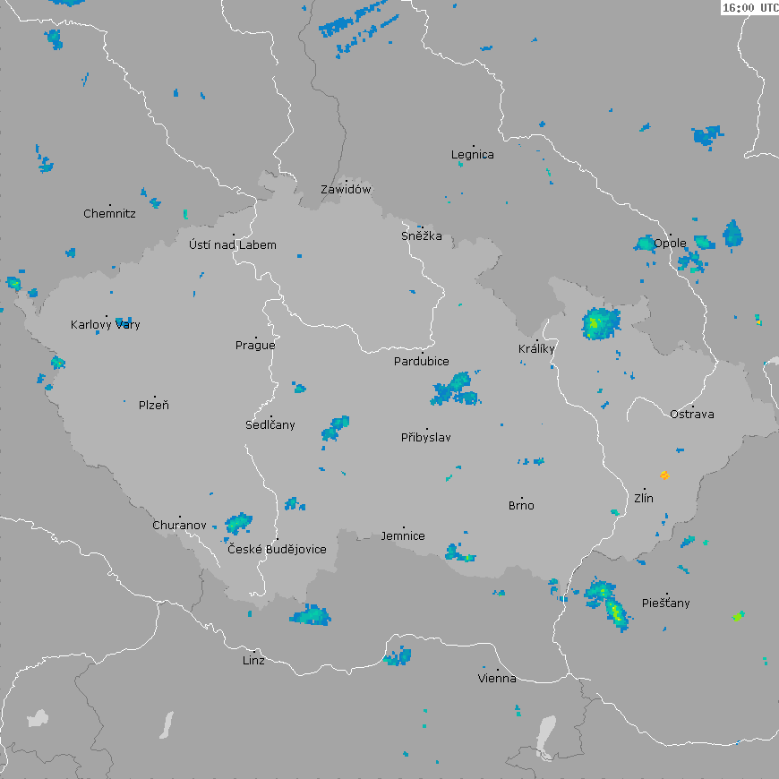Select the Zlín city label
This screenshot has width=779, height=779.
tap(644, 498)
